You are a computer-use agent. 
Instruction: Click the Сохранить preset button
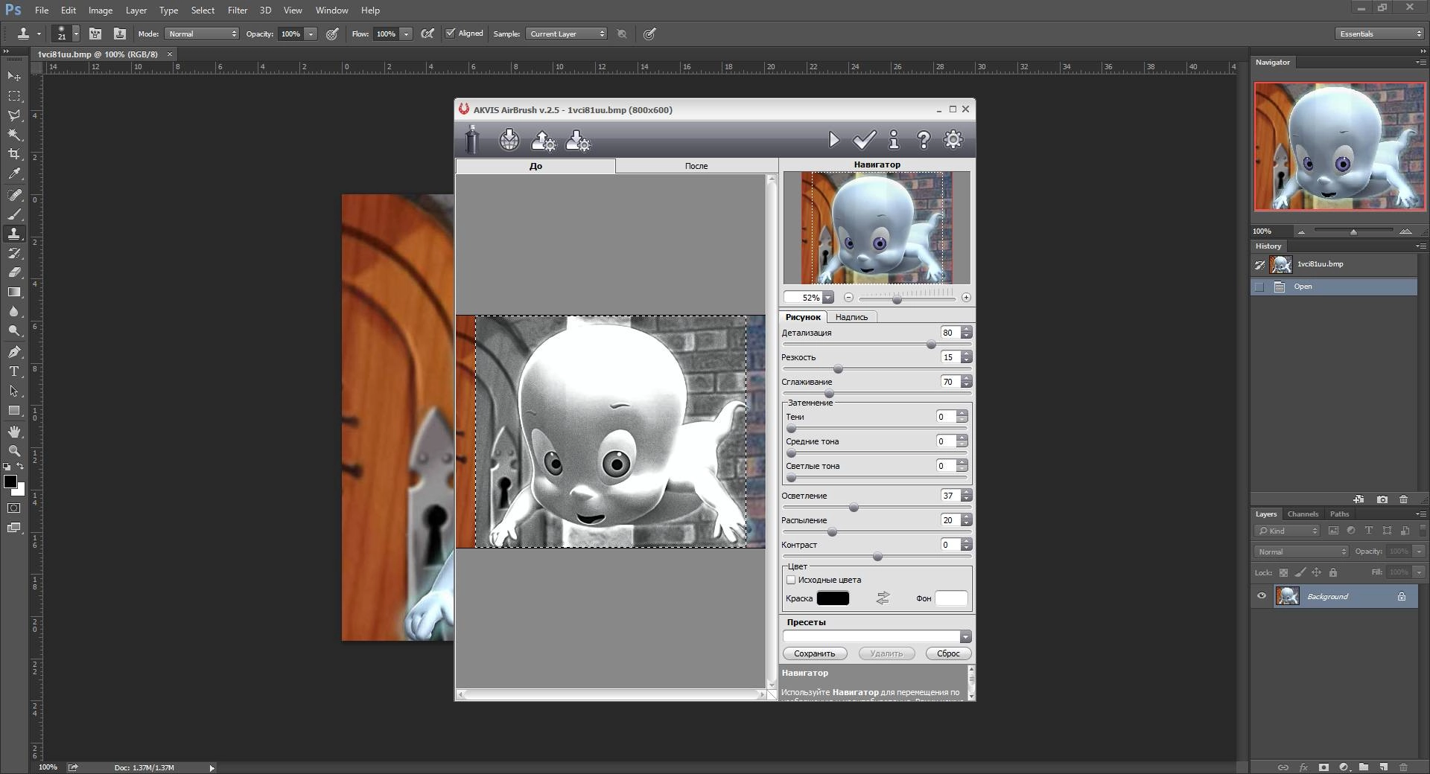pyautogui.click(x=814, y=653)
